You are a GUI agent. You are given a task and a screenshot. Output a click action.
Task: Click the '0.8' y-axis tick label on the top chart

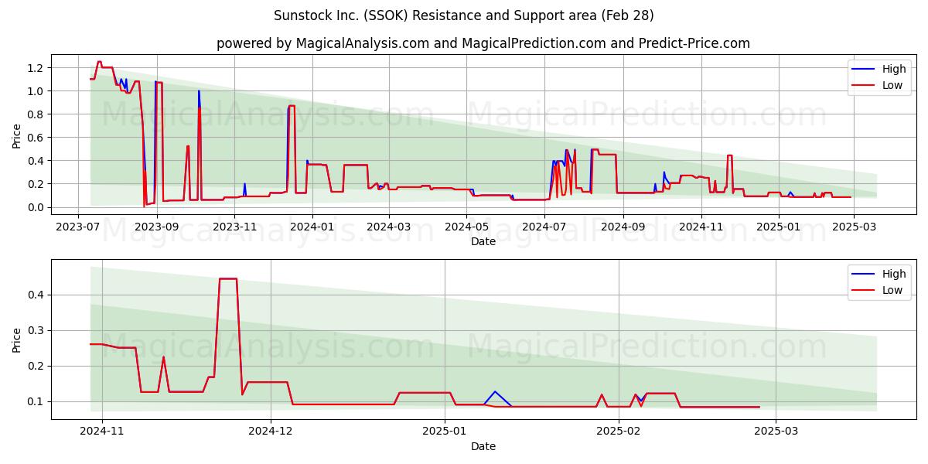[x=37, y=114]
